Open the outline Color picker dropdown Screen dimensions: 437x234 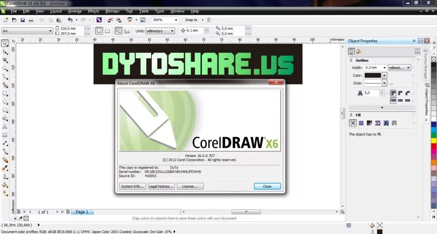pyautogui.click(x=384, y=75)
